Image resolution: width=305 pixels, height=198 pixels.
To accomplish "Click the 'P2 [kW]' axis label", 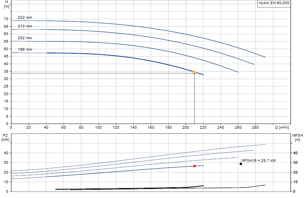I will point(5,137).
